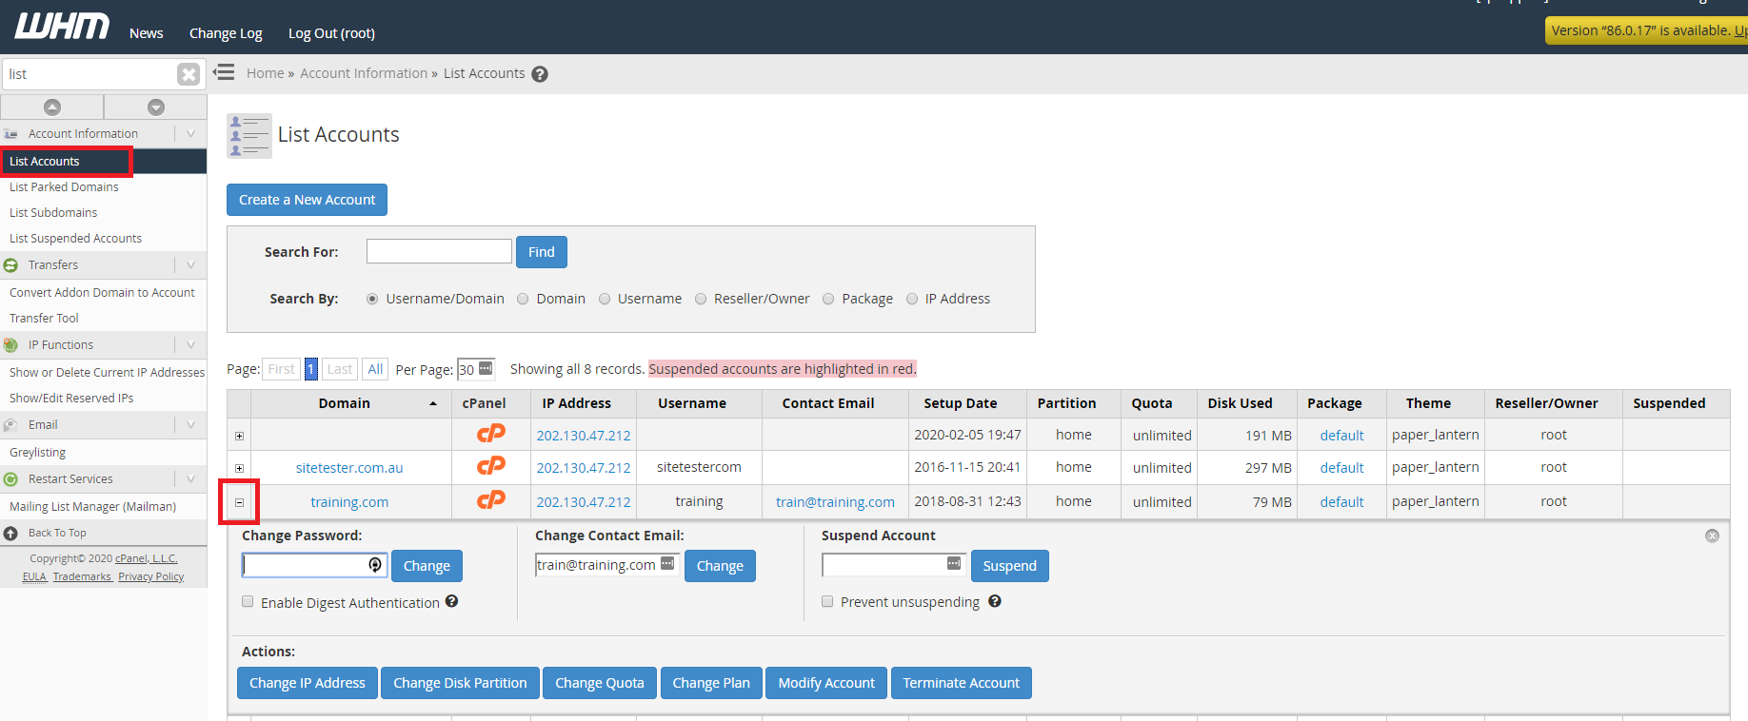Click Change IP Address button

(x=308, y=683)
